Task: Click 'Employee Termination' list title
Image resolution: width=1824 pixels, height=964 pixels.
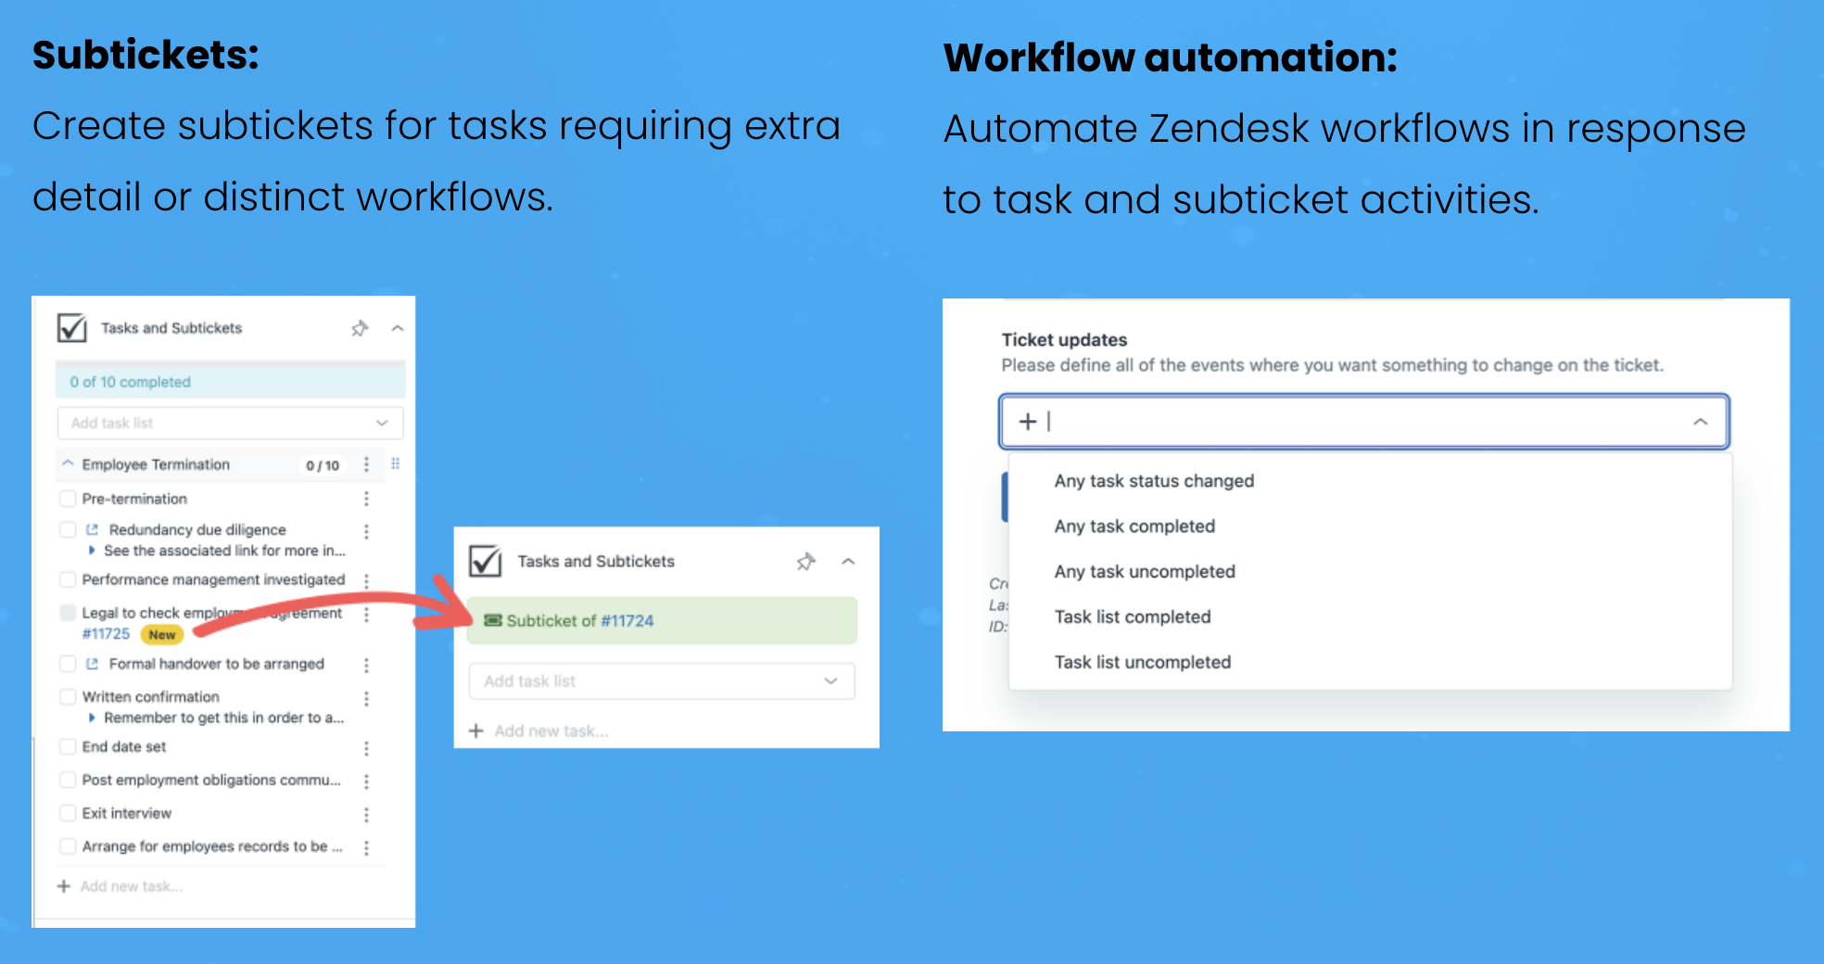Action: coord(156,464)
